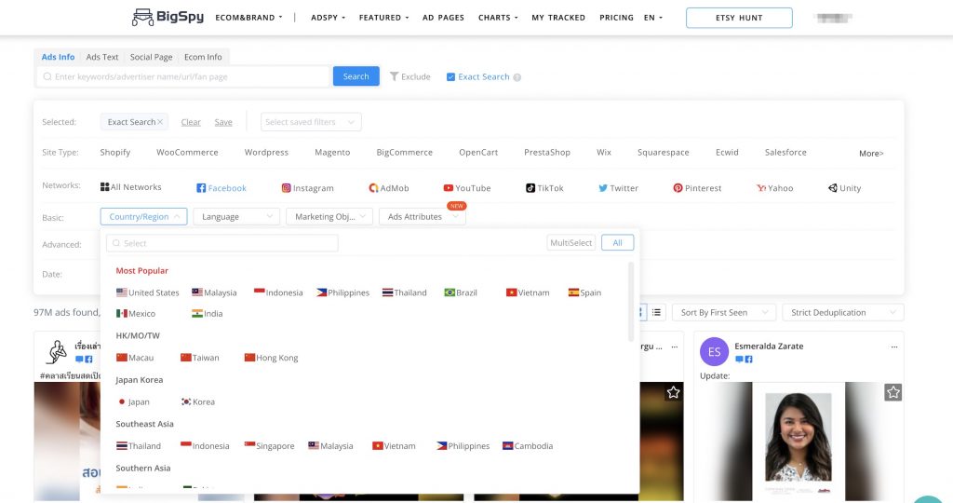Screen dimensions: 953x503
Task: Open the PRICING page
Action: coord(616,18)
